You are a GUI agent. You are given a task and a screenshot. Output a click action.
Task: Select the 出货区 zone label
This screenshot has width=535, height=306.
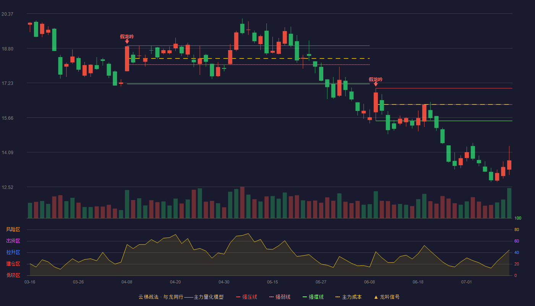[x=13, y=241]
